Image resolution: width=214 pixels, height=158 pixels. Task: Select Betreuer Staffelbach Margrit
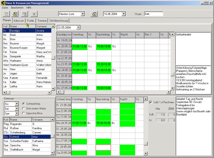pos(27,150)
